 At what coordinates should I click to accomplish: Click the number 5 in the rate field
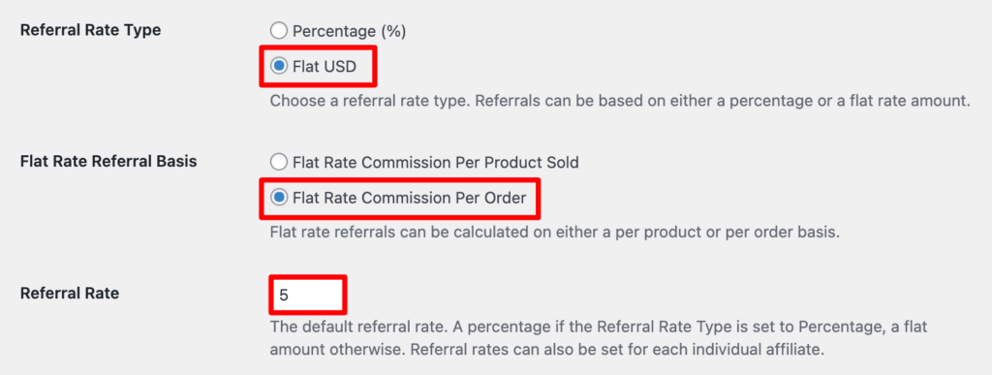pyautogui.click(x=284, y=296)
